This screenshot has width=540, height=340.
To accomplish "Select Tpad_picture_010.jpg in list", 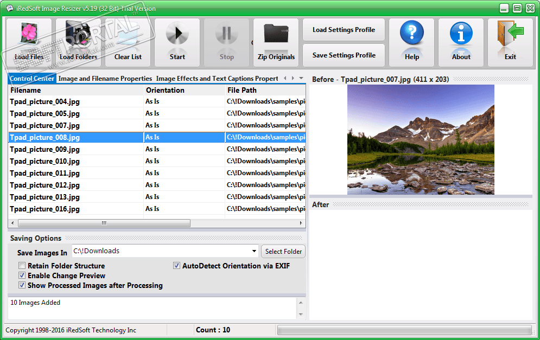I will click(x=157, y=161).
